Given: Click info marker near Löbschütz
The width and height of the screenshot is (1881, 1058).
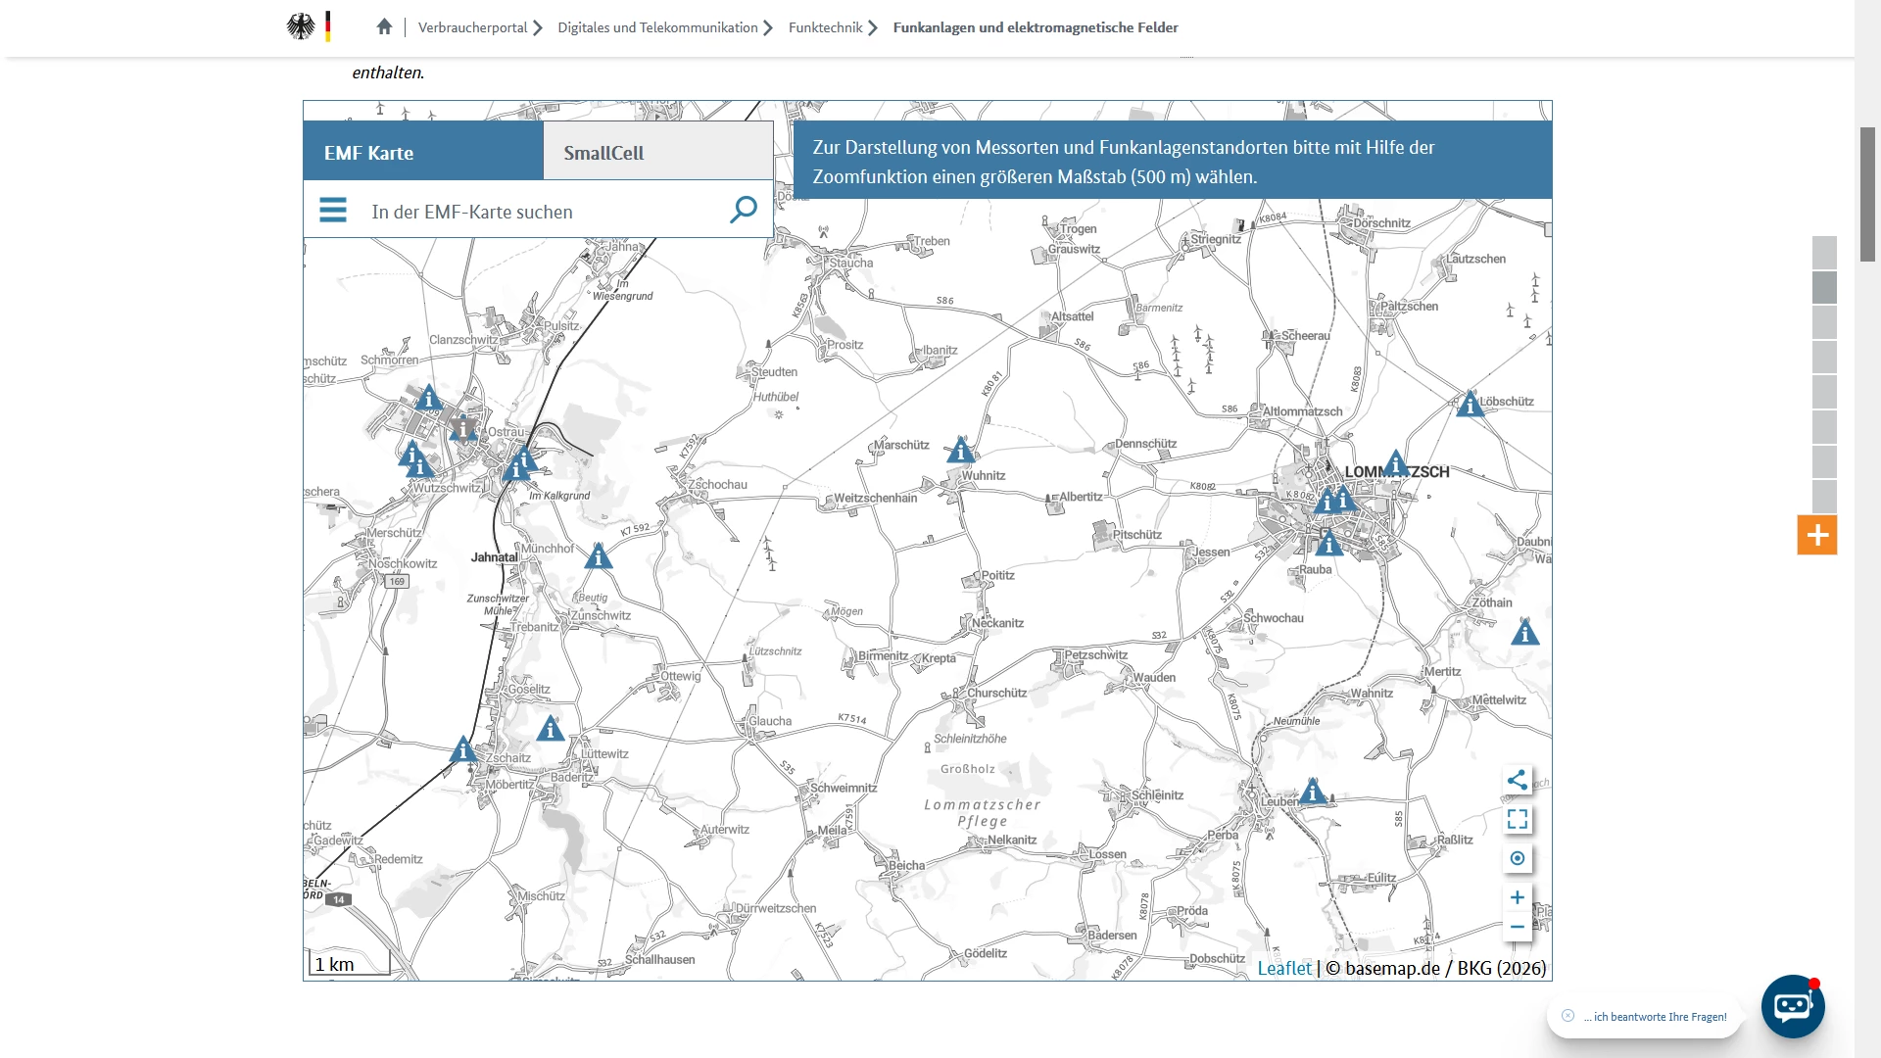Looking at the screenshot, I should (1470, 405).
